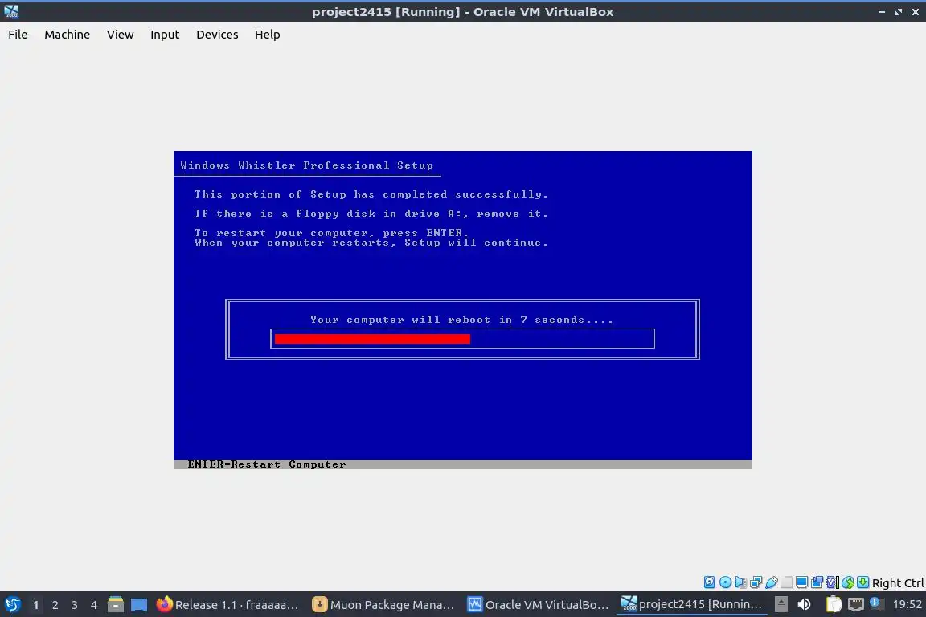
Task: Click the display indicator monitor icon
Action: 802,582
